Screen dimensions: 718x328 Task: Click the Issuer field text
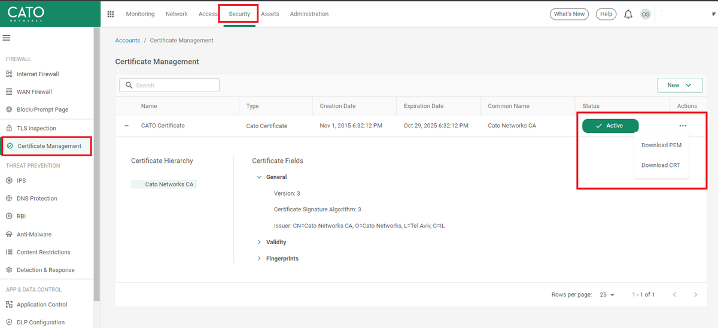click(x=360, y=226)
